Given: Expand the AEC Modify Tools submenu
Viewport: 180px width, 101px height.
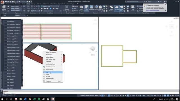Looking at the screenshot, I should coord(53,64).
